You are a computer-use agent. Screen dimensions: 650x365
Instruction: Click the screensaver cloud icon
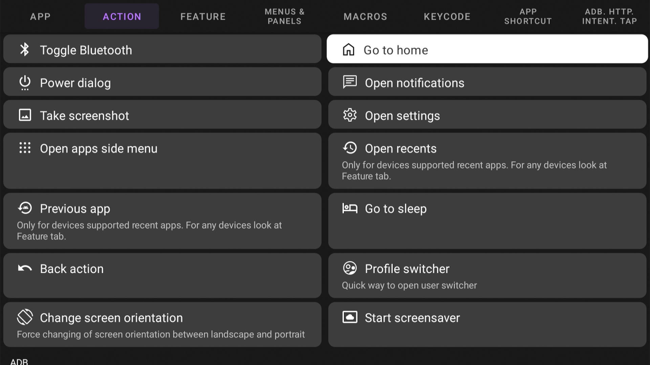click(350, 317)
